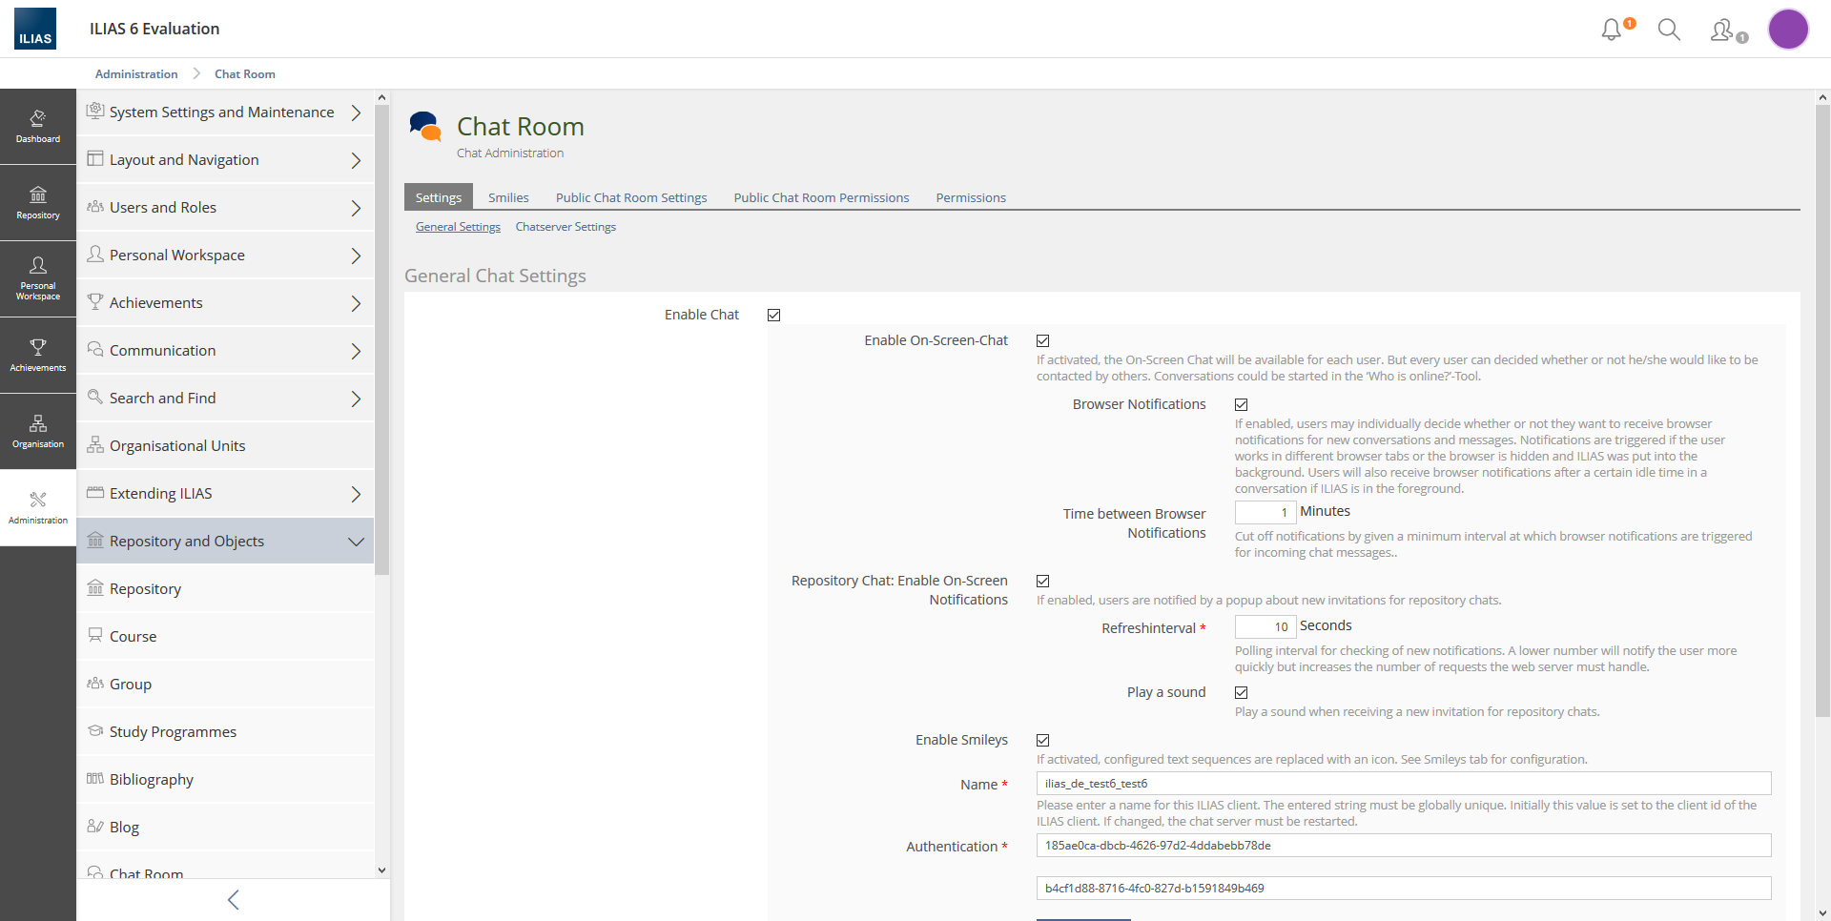Screen dimensions: 1831x921
Task: Disable the Play a sound checkbox
Action: (x=1242, y=693)
